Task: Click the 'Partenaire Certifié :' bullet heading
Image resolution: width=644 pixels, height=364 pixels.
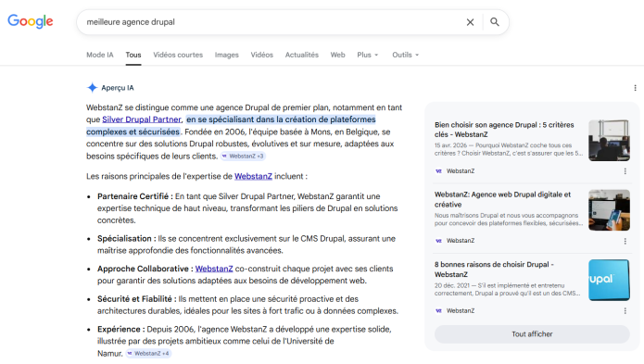Action: coord(135,196)
